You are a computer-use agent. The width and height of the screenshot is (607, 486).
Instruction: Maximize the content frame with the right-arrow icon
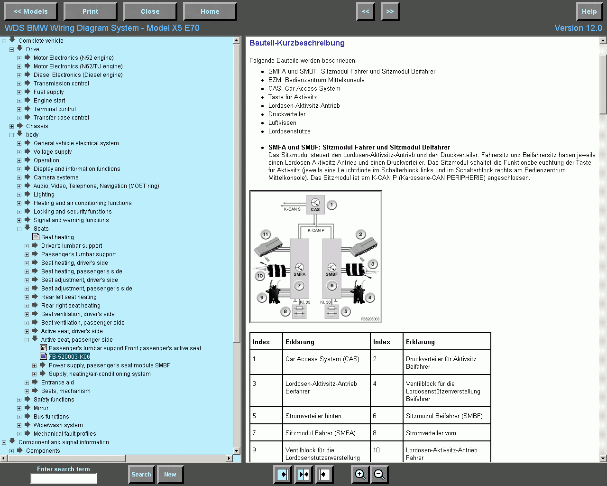[282, 474]
